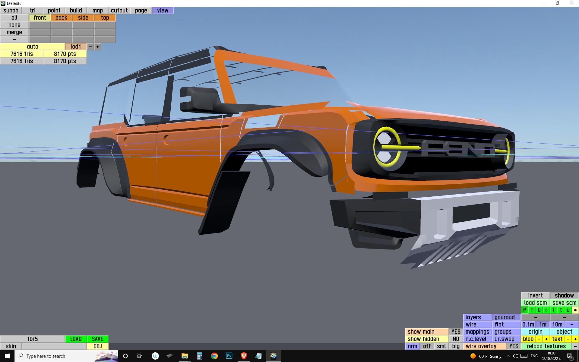Toggle show main YES setting
The image size is (579, 362).
(456, 332)
